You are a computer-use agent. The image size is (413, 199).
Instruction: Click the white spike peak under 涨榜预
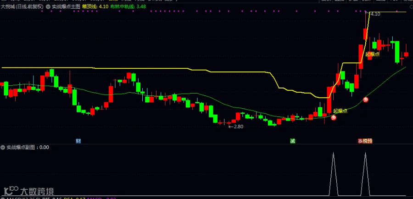(x=365, y=153)
